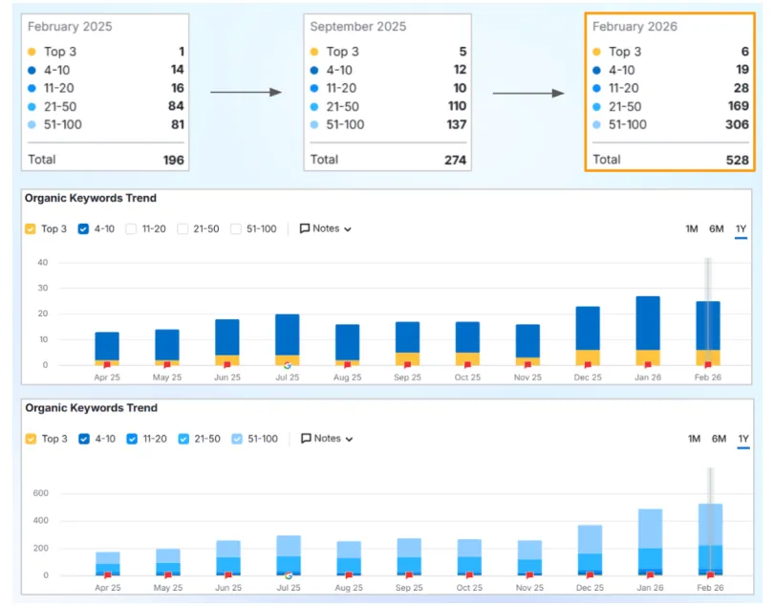Image resolution: width=774 pixels, height=606 pixels.
Task: Click the Apr 25 note flag in upper chart
Action: pyautogui.click(x=107, y=365)
